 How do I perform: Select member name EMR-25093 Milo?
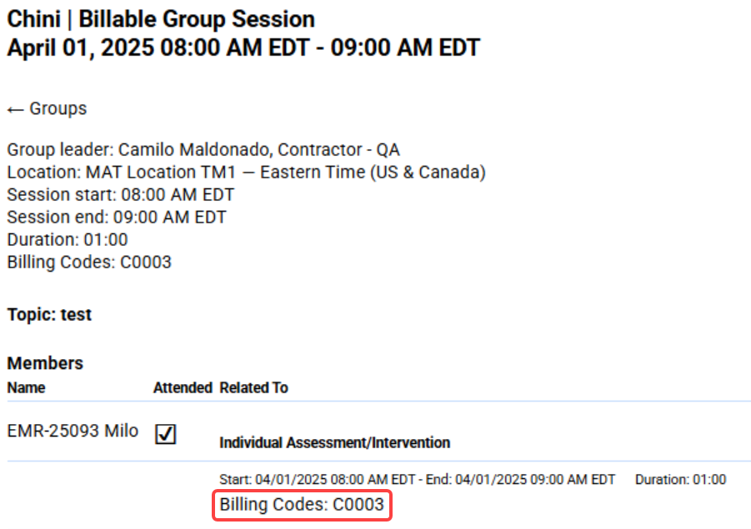point(73,431)
